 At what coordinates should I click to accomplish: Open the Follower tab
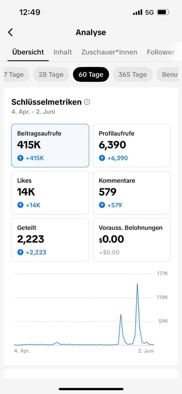[161, 52]
